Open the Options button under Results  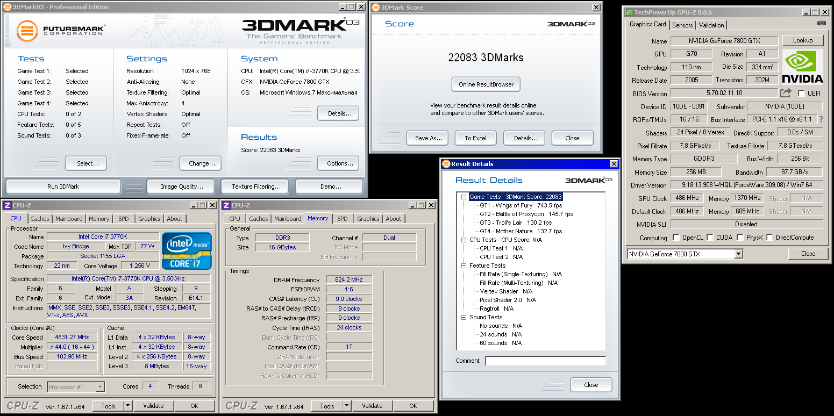tap(338, 163)
